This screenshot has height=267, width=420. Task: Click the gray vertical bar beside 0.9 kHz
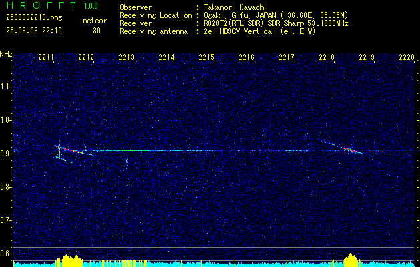coord(13,154)
